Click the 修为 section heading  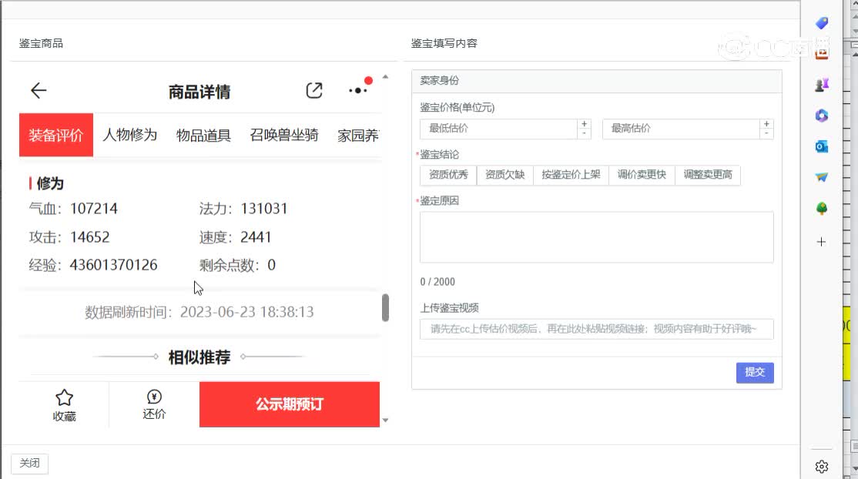(50, 183)
